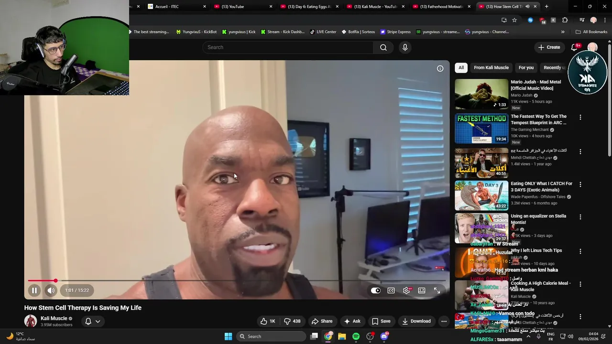
Task: Open the player settings gear
Action: click(x=406, y=290)
